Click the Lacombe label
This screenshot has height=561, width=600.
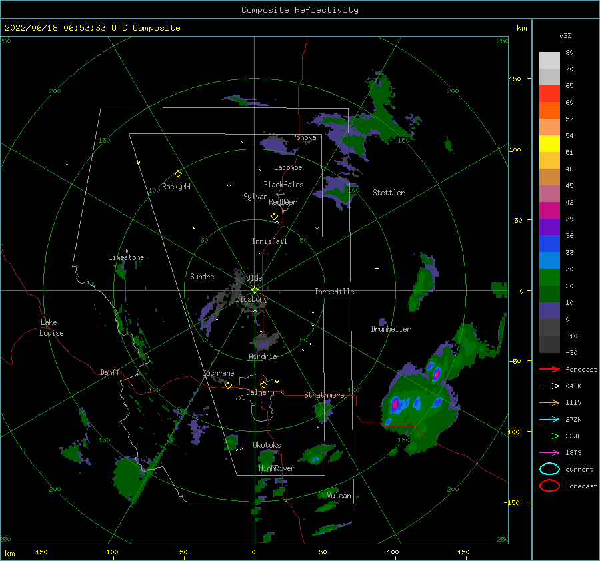point(288,167)
